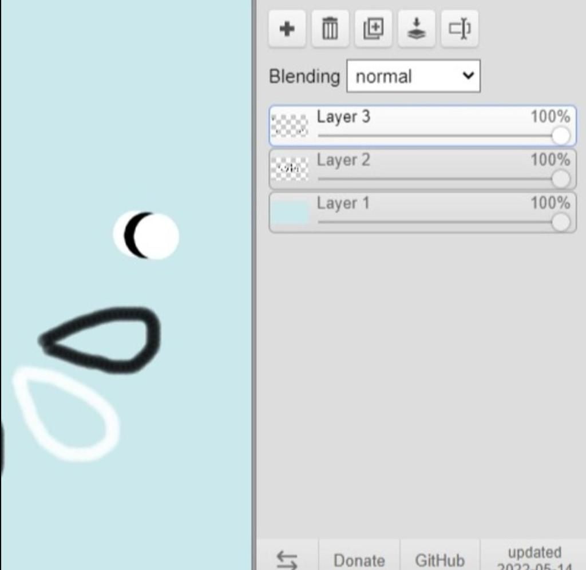This screenshot has height=570, width=586.
Task: Click the Blending dropdown chevron arrow
Action: point(468,76)
